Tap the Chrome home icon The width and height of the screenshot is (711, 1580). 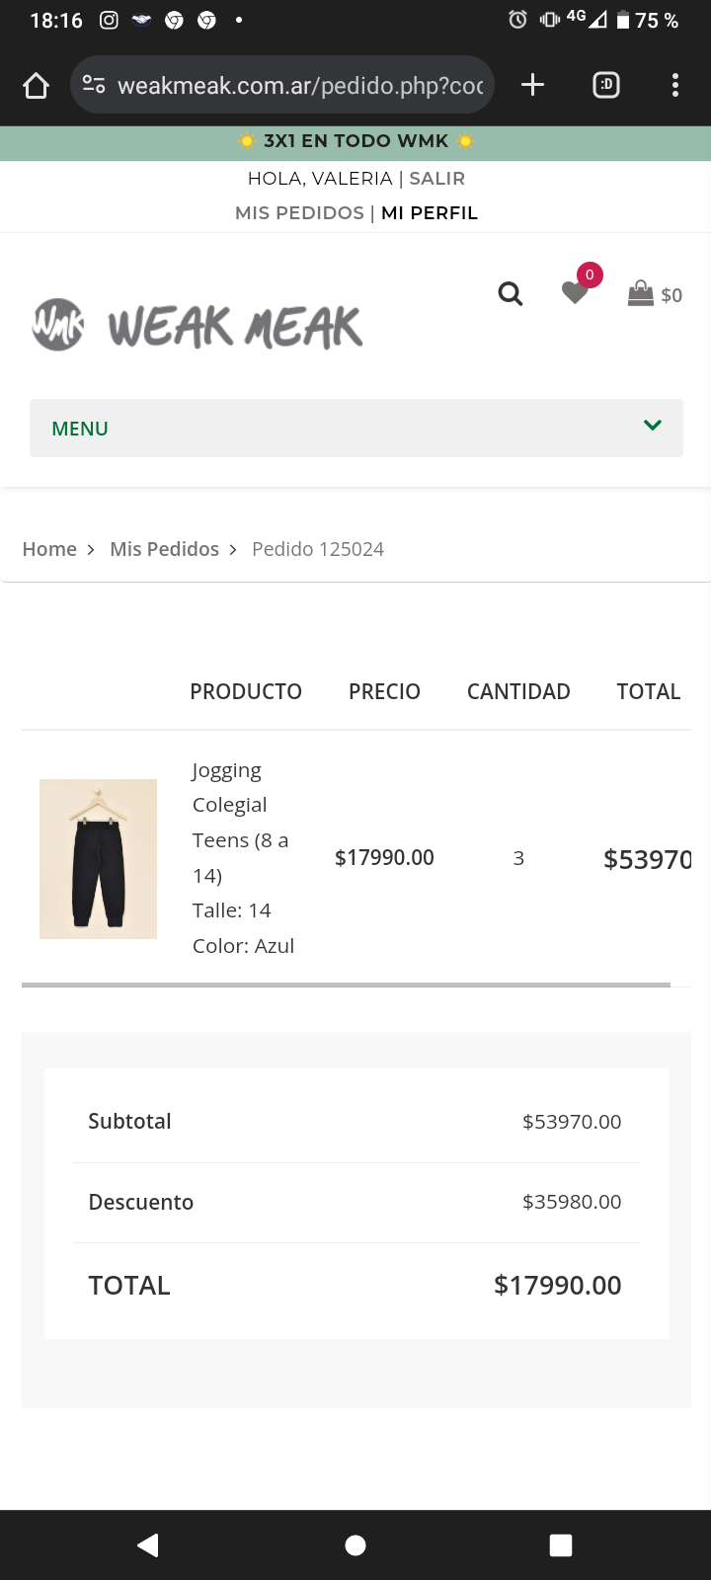click(x=37, y=86)
